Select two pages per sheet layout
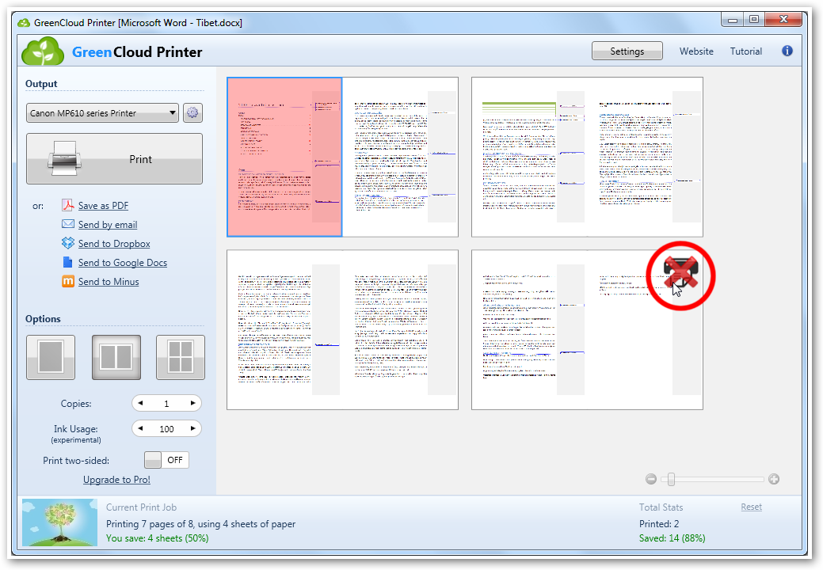Screen dimensions: 823x570 [x=116, y=357]
